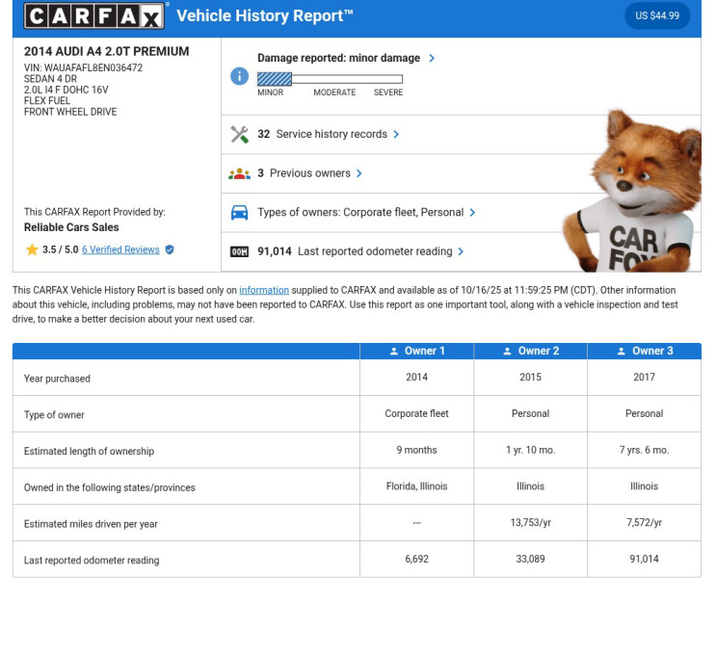Screen dimensions: 716x655
Task: Expand the 3 previous owners chevron
Action: pyautogui.click(x=359, y=174)
